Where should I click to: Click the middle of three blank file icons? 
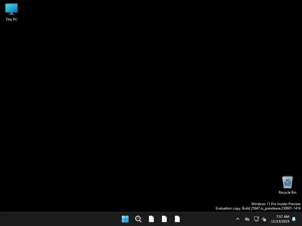[164, 219]
